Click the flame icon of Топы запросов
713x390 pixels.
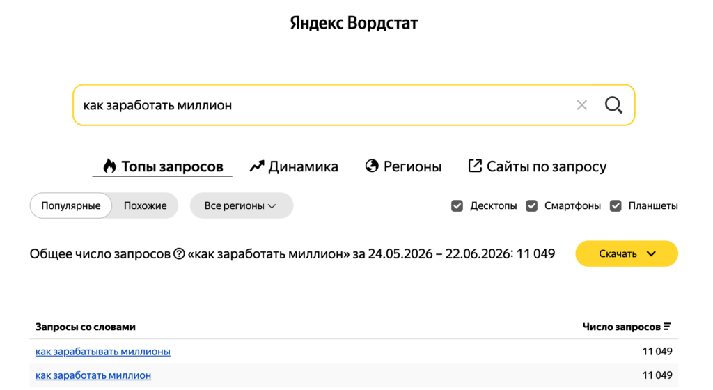109,166
